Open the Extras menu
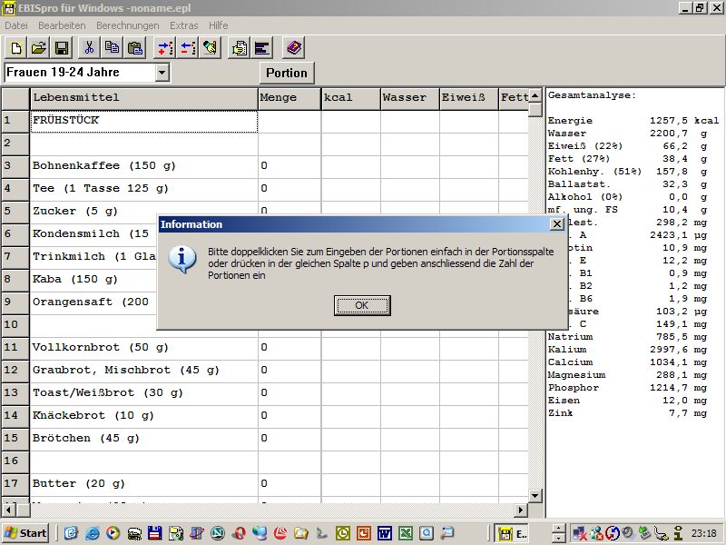The width and height of the screenshot is (726, 545). (x=183, y=25)
